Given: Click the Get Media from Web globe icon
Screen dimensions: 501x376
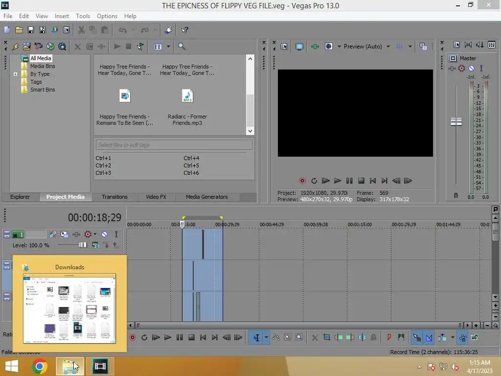Looking at the screenshot, I should (x=62, y=47).
